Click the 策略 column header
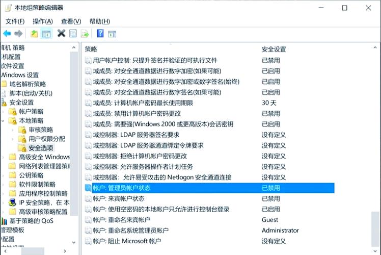 (91, 49)
